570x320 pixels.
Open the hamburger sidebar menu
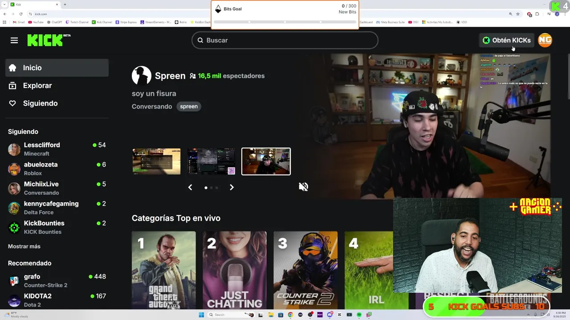(x=14, y=40)
